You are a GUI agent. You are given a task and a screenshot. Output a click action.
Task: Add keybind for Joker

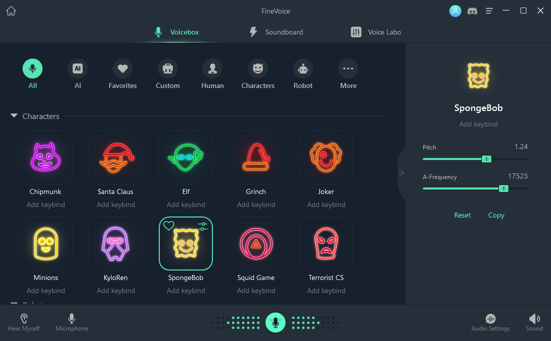point(326,204)
